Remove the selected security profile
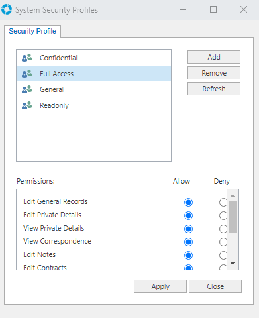 pyautogui.click(x=214, y=73)
